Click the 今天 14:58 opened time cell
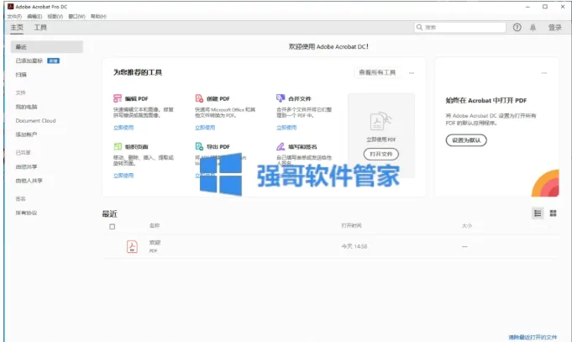This screenshot has width=572, height=342. pyautogui.click(x=354, y=246)
